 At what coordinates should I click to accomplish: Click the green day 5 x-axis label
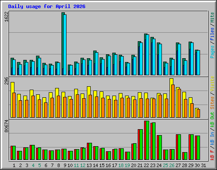point(39,165)
